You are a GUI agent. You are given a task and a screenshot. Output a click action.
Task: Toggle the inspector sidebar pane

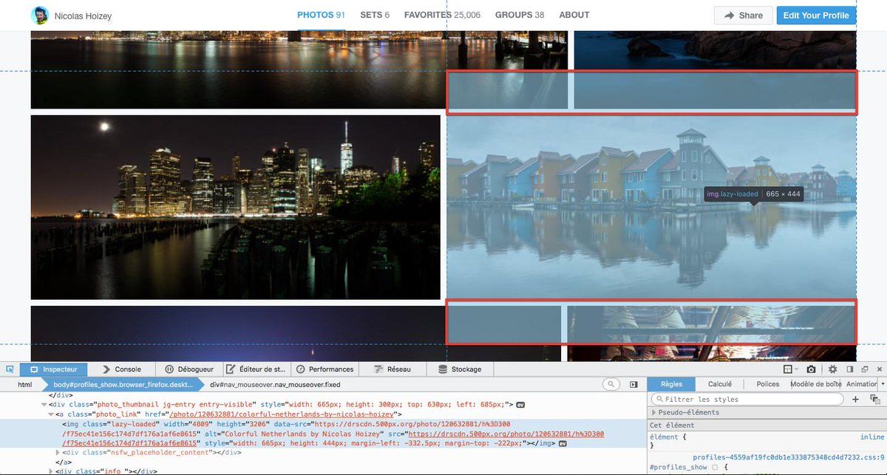[633, 384]
